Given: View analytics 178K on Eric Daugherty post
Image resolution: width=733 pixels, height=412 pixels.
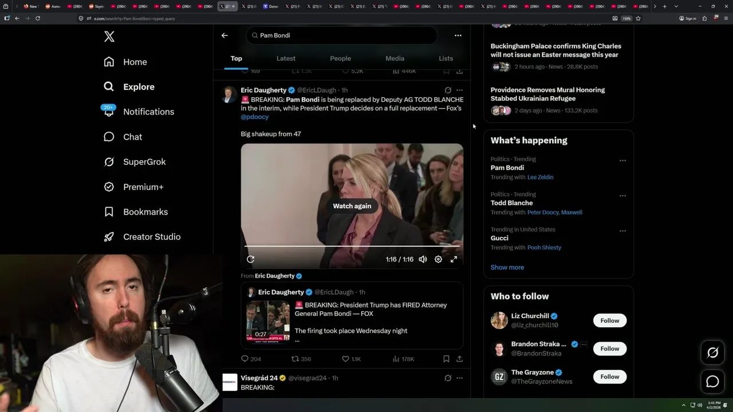Looking at the screenshot, I should point(403,359).
